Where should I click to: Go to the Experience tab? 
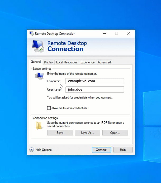point(87,62)
